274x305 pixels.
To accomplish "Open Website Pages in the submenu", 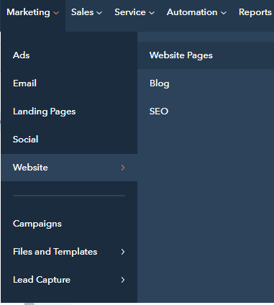I will click(x=206, y=55).
